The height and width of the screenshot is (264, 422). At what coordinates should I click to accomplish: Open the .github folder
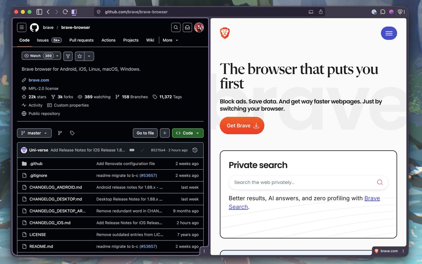tap(36, 164)
